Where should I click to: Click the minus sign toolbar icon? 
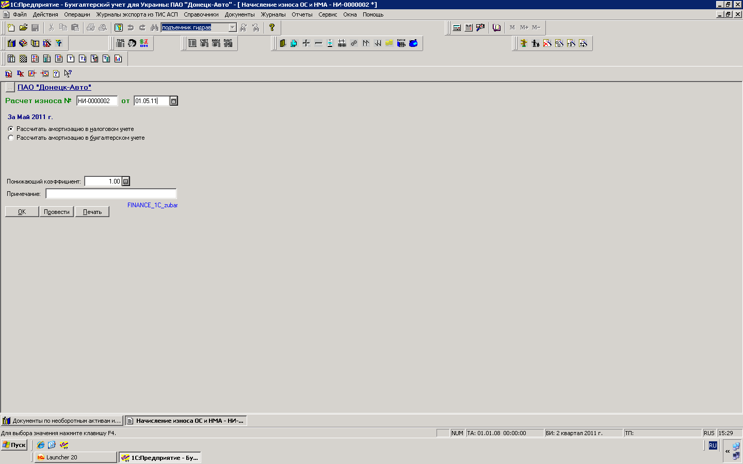[x=318, y=43]
